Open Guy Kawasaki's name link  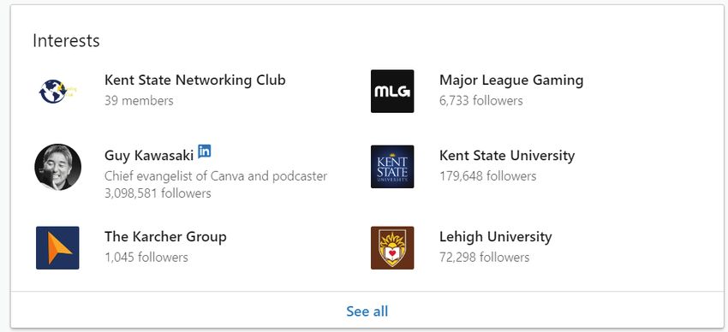149,156
